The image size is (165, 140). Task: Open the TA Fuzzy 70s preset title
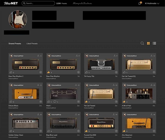tap(89, 76)
